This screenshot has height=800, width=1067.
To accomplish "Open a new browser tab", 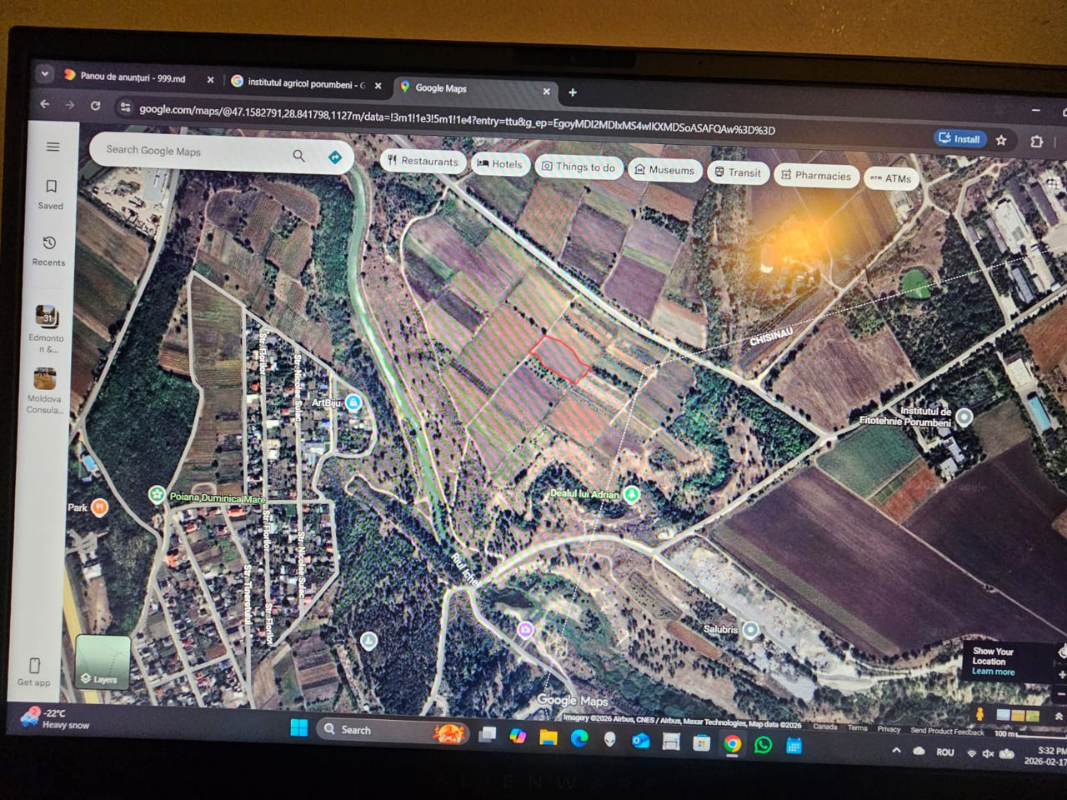I will pyautogui.click(x=573, y=92).
